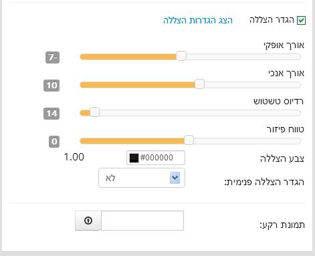The height and width of the screenshot is (256, 315).
Task: Click the אורך אנכי slider handle
Action: (199, 84)
